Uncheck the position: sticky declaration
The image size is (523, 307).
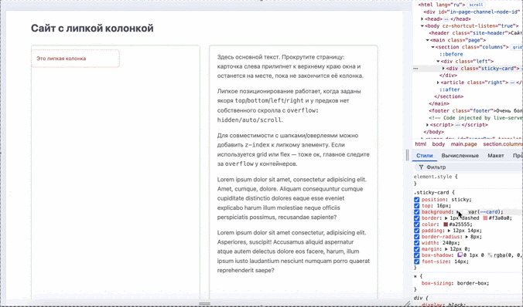pos(416,200)
